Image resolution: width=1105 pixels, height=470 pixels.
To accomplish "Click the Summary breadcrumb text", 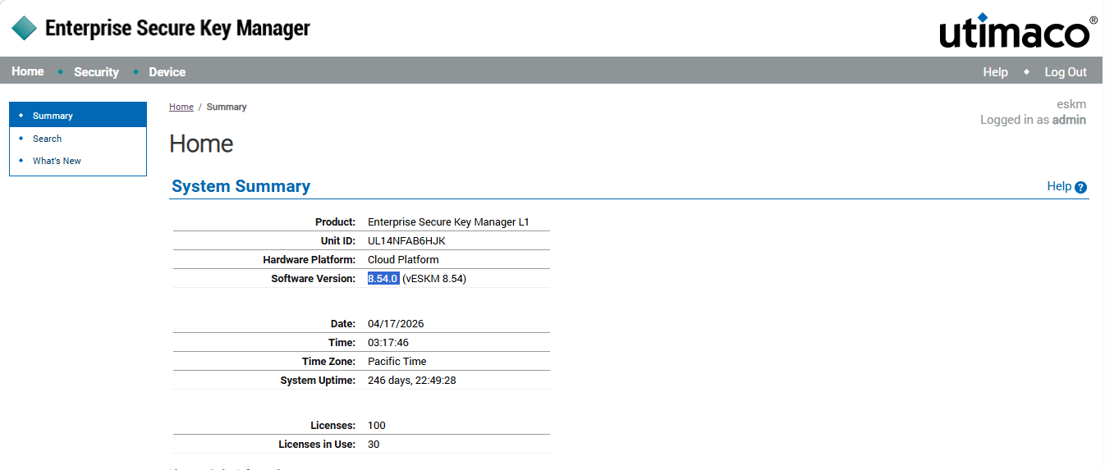I will (x=227, y=107).
